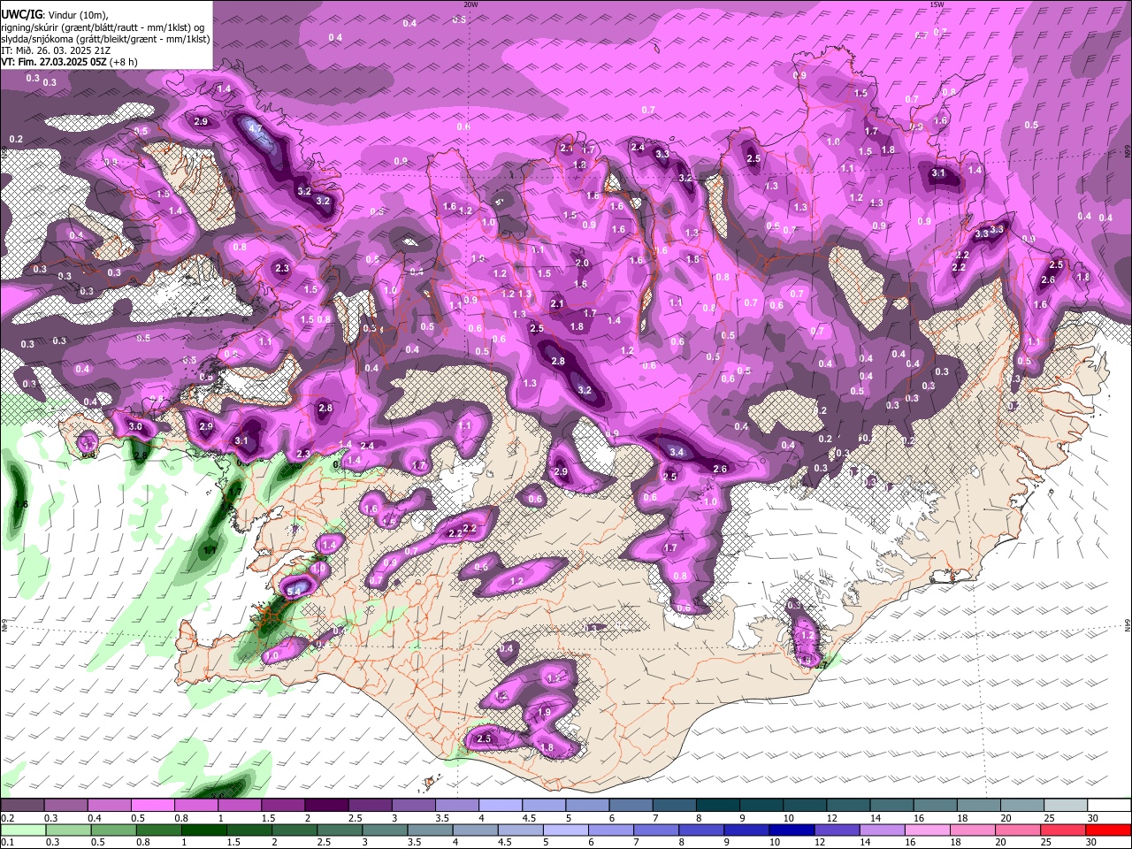
Task: Select the dark teal 8–9 snow legend swatch
Action: (x=718, y=806)
